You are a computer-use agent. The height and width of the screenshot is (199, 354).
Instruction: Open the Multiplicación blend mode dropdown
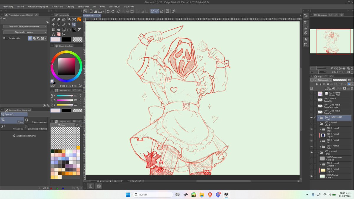[324, 80]
